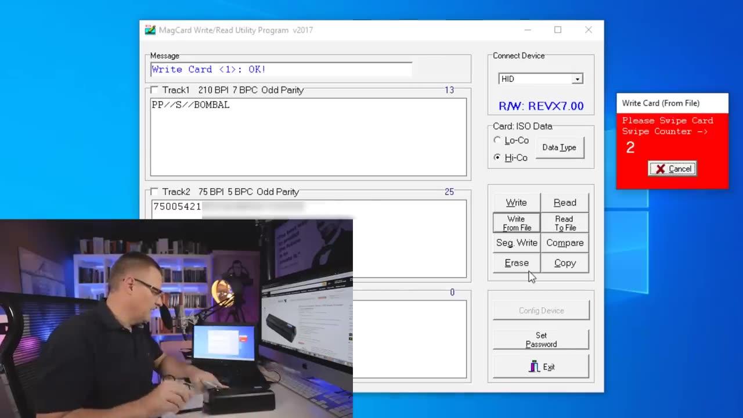Click the Compare button

[564, 243]
